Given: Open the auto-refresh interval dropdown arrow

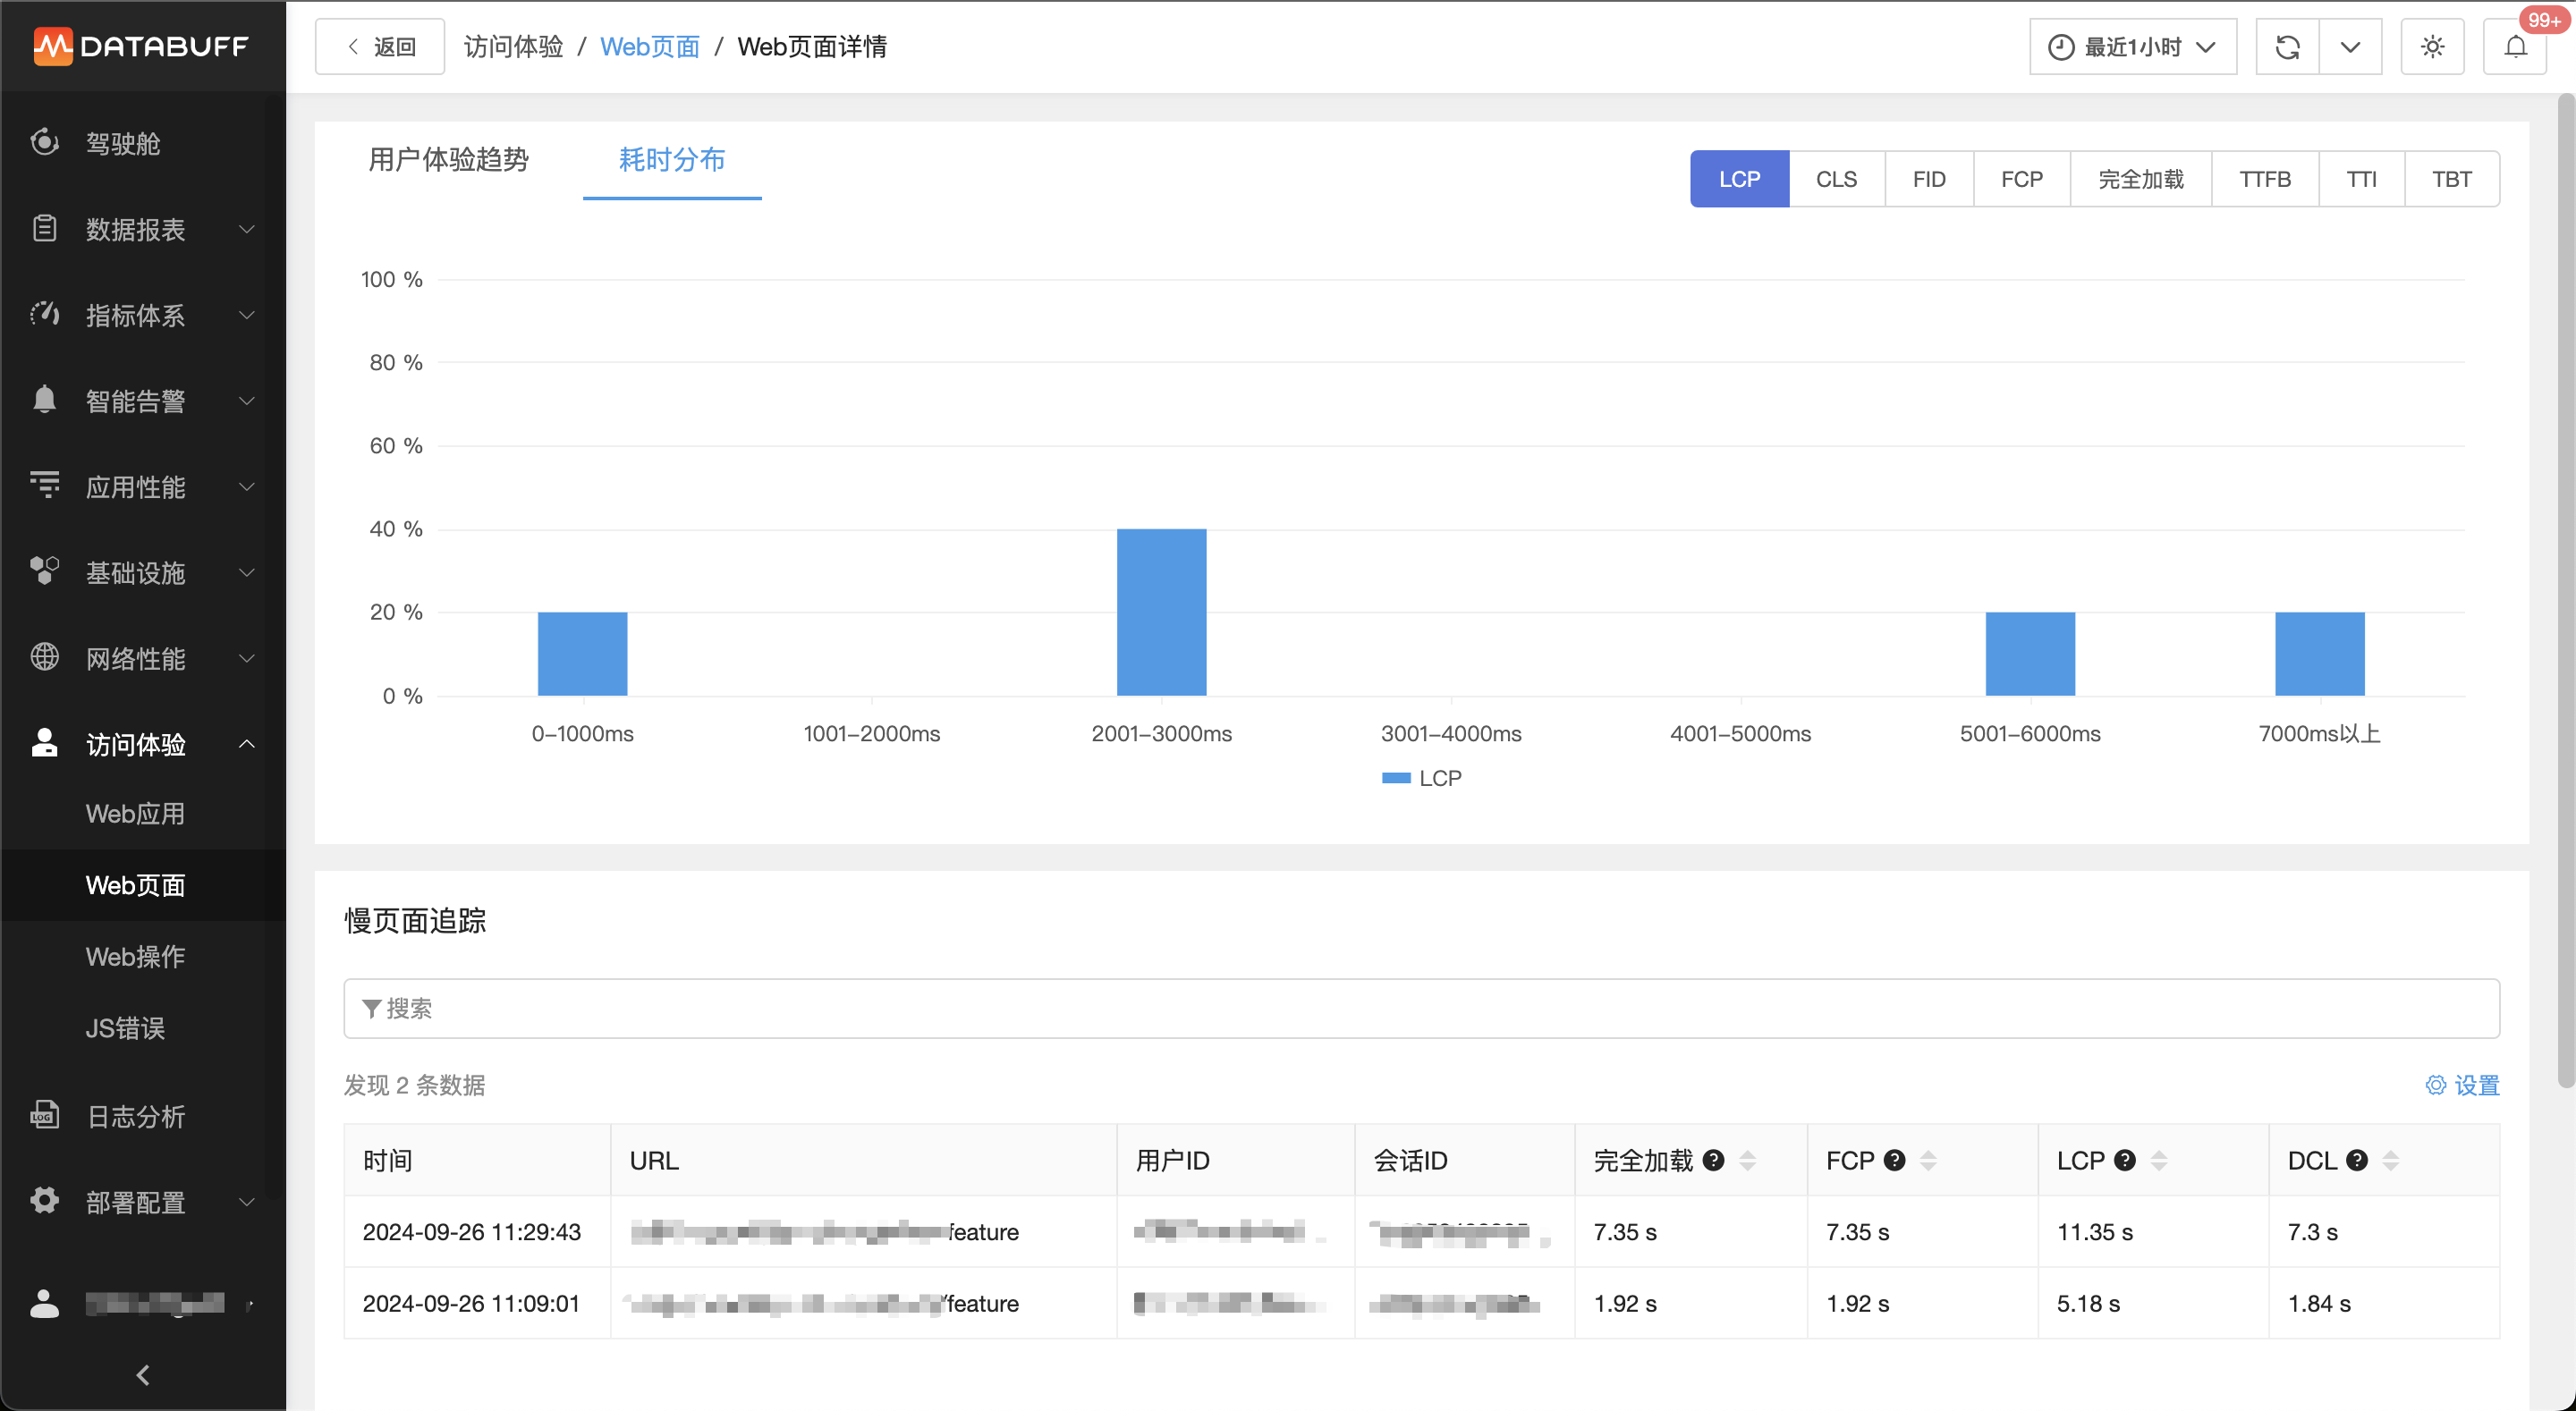Looking at the screenshot, I should (x=2351, y=47).
